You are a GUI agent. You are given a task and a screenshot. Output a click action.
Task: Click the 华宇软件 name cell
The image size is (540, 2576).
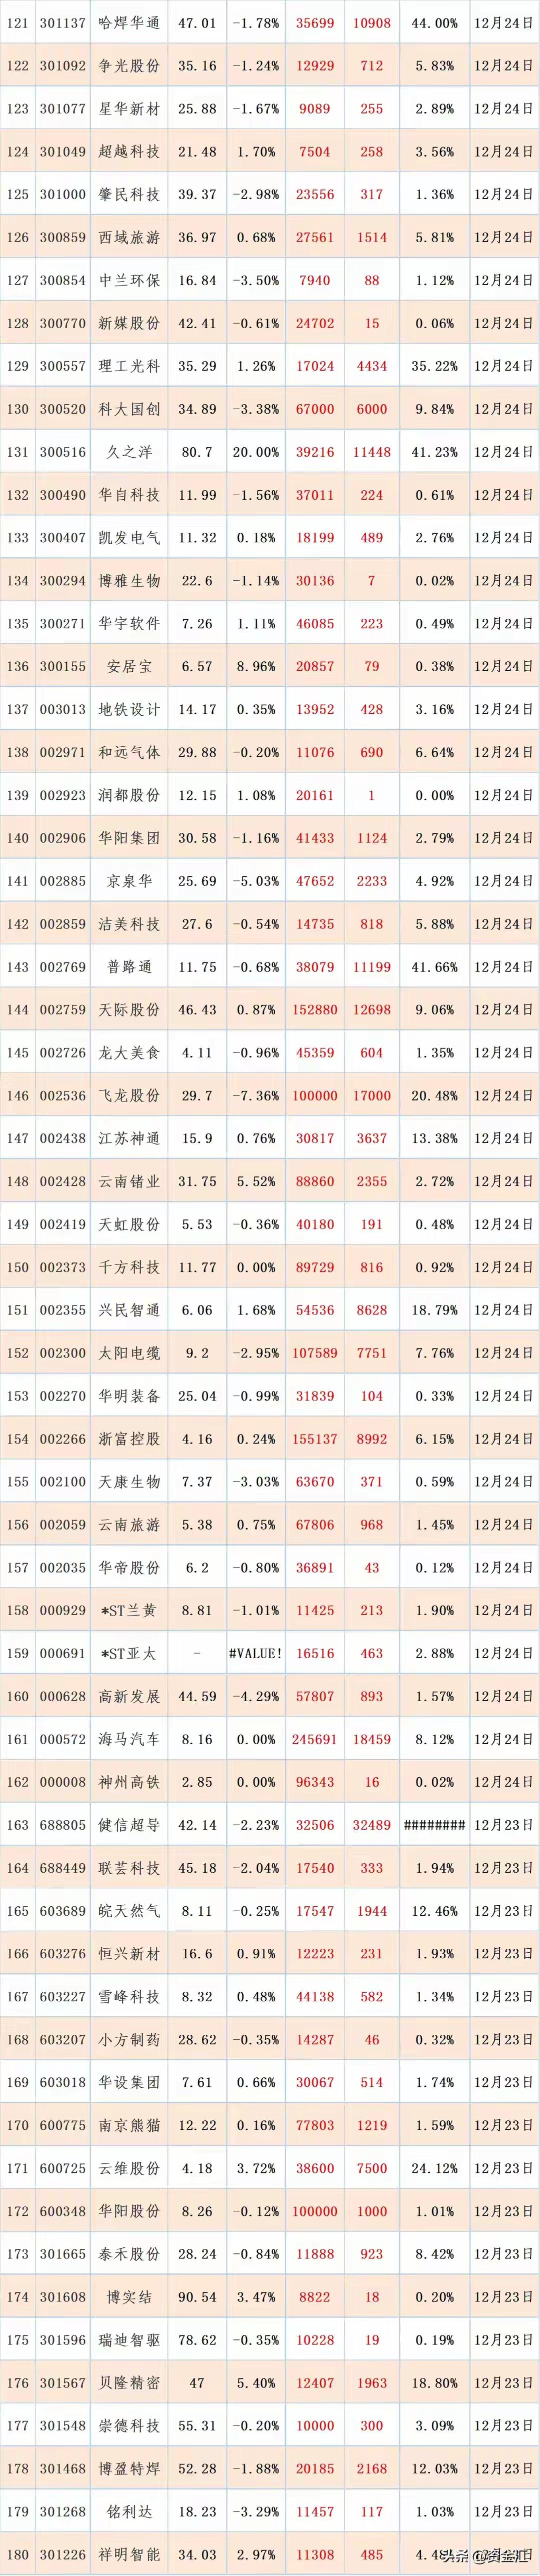(129, 623)
